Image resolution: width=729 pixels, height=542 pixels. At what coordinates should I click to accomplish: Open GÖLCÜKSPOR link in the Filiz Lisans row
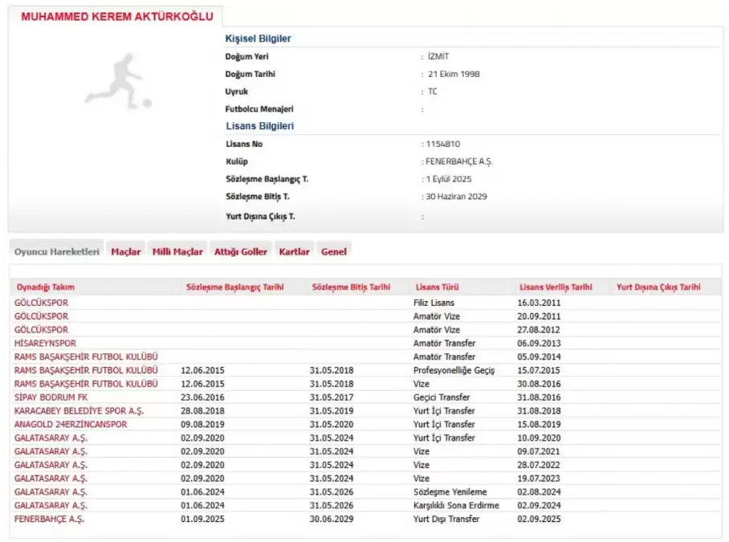[x=41, y=303]
